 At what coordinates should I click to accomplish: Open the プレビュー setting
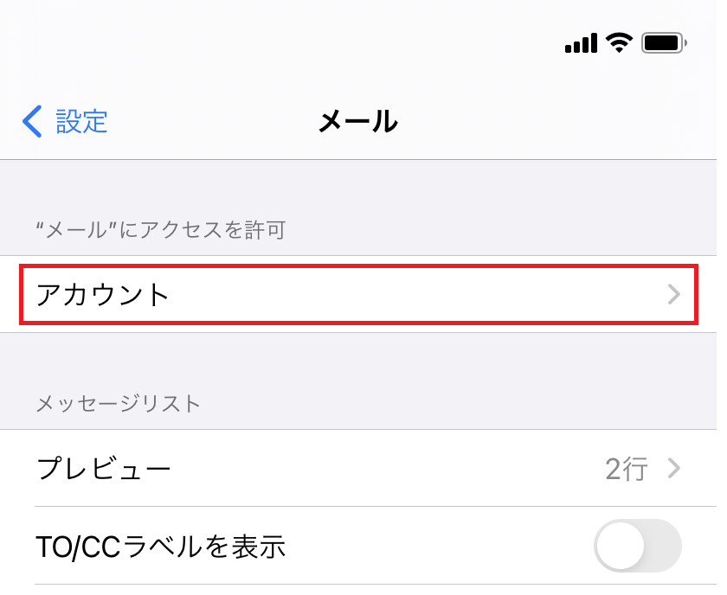[358, 469]
